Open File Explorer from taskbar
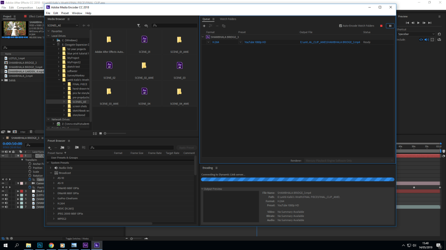Screen dimensions: 446x250 click(29, 245)
